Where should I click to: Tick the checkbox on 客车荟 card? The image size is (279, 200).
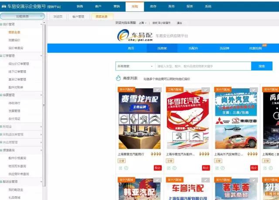tap(254, 180)
